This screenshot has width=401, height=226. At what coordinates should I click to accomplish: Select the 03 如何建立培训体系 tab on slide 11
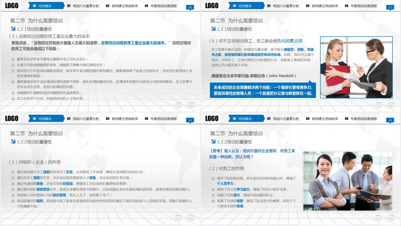(322, 5)
